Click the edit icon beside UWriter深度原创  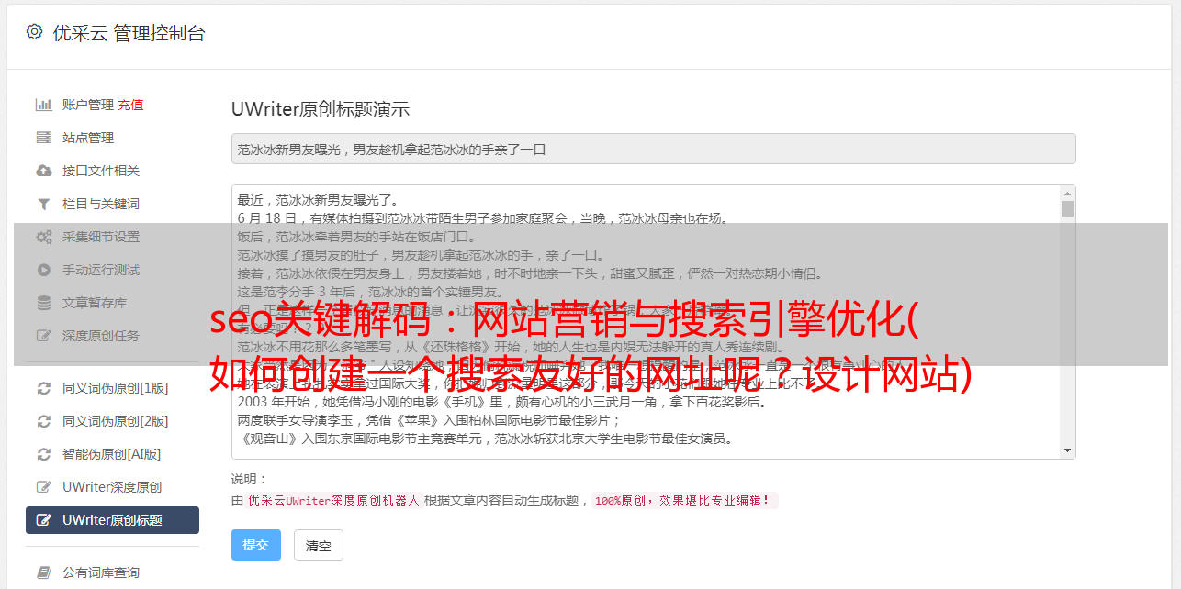[x=43, y=487]
